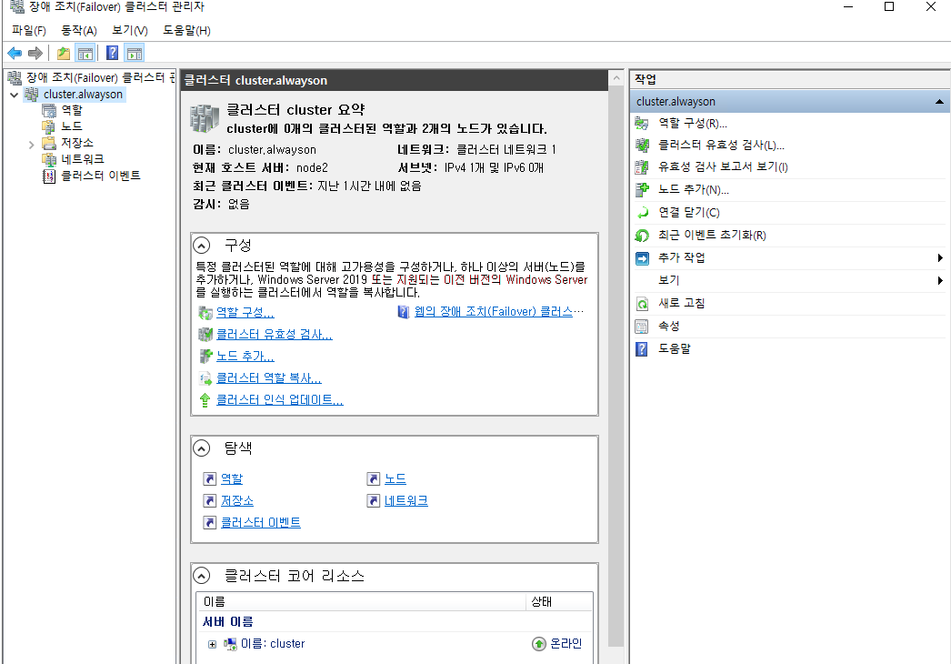
Task: Toggle the Show/Hide Action Pane icon
Action: [x=135, y=54]
